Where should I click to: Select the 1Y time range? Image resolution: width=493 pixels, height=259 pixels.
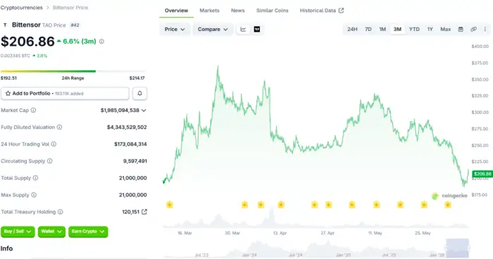coord(430,30)
